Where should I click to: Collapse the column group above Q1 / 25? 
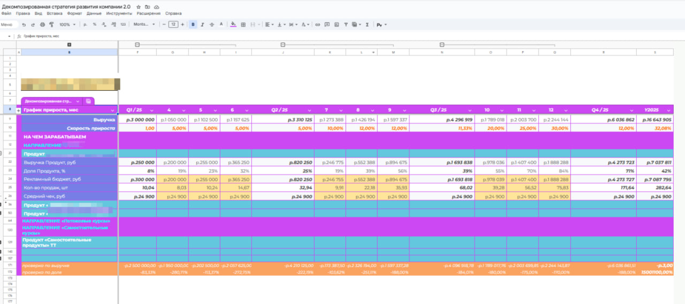(138, 44)
